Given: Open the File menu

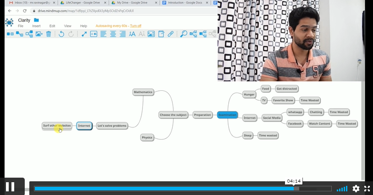Looking at the screenshot, I should pos(21,26).
